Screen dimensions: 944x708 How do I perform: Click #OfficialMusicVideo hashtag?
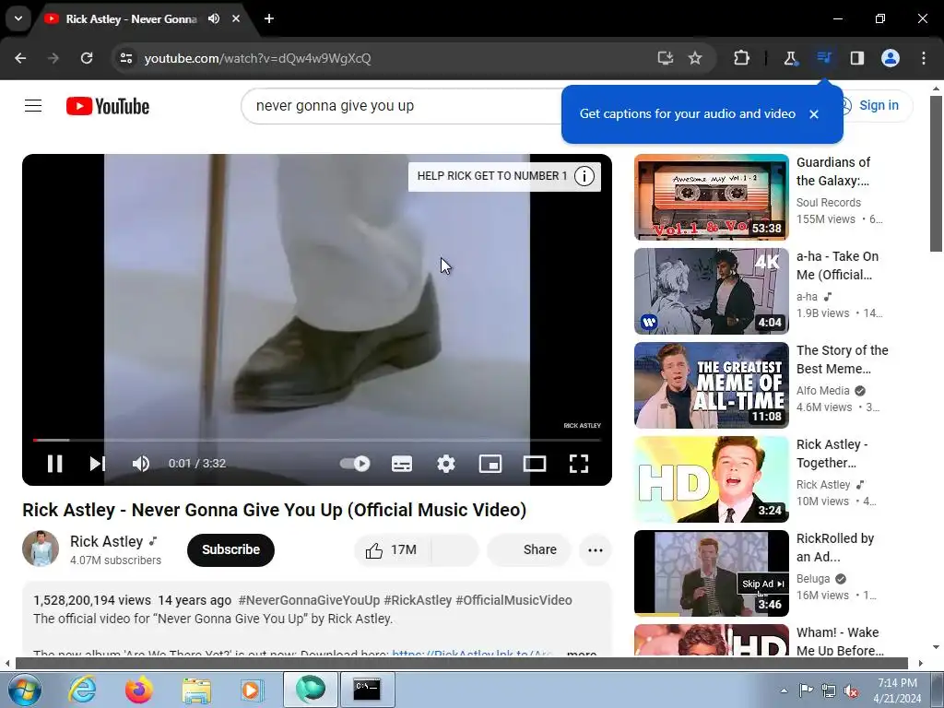[513, 600]
